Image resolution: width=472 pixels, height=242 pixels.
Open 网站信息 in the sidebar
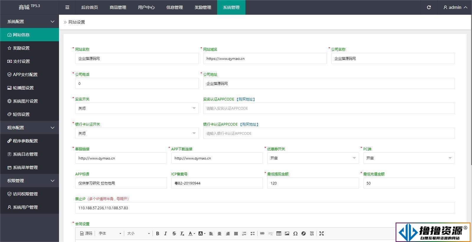click(x=29, y=35)
